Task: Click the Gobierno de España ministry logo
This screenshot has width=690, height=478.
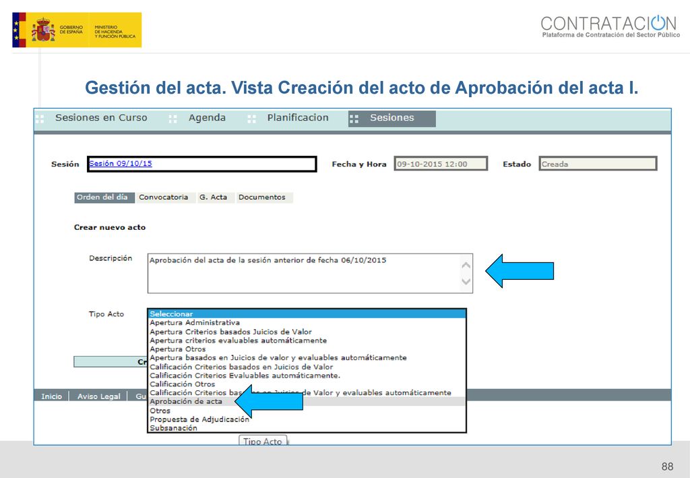Action: (77, 30)
